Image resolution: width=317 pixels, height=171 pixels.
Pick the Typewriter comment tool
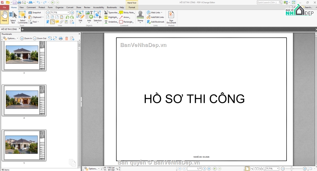point(111,12)
